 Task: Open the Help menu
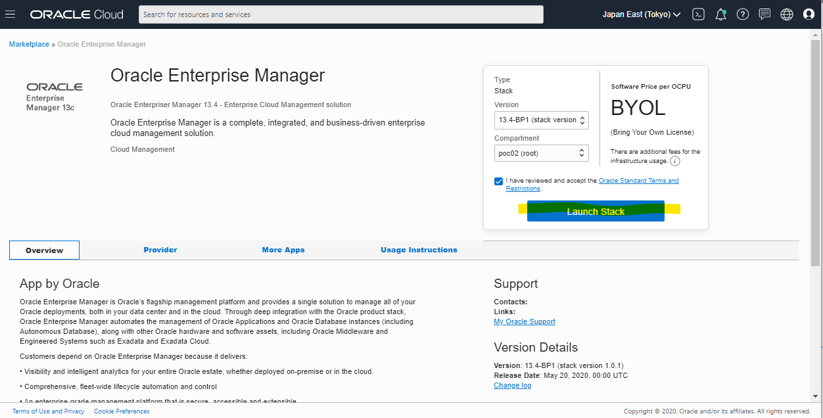[742, 14]
